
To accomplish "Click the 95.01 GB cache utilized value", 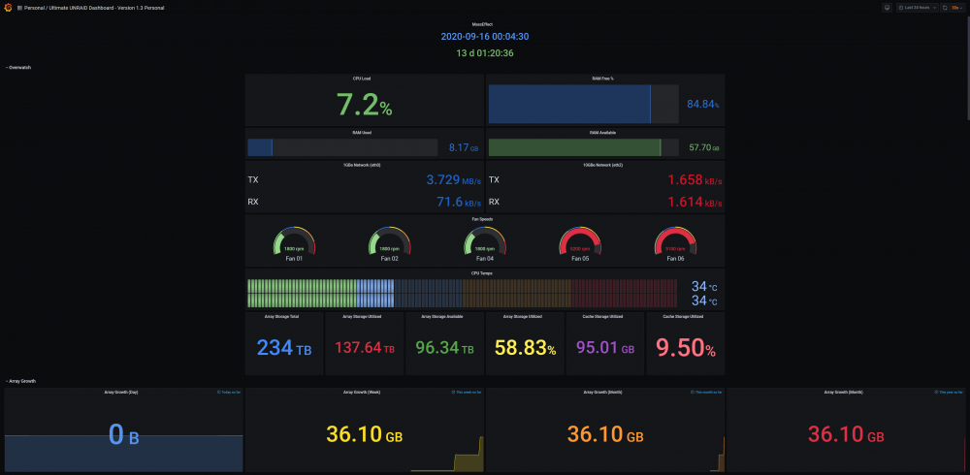I will (605, 348).
